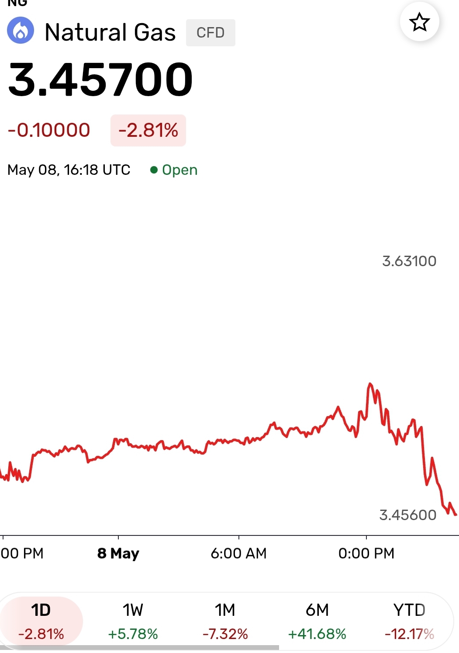Click the 0:00 PM axis marker
The height and width of the screenshot is (653, 459).
pos(366,553)
